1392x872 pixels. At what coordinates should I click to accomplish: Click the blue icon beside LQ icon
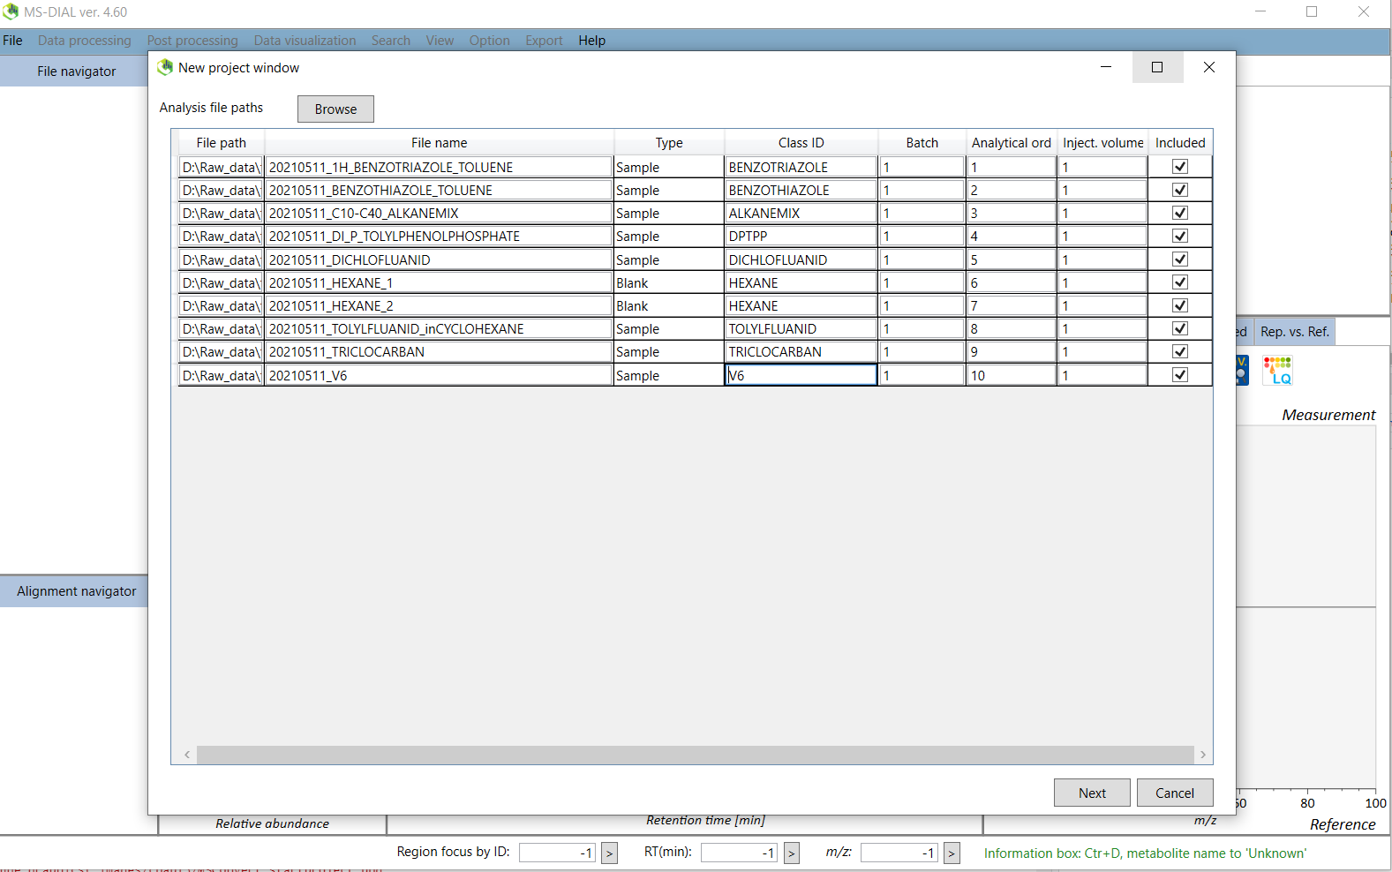[1242, 370]
